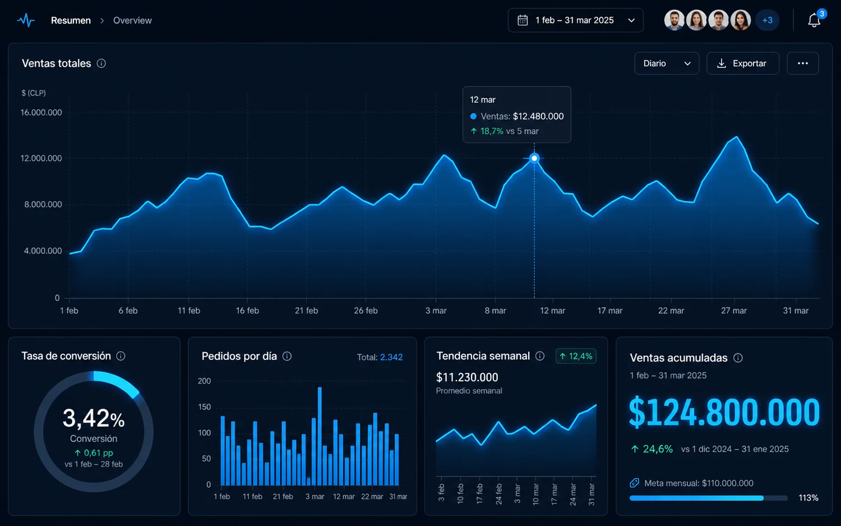Show the +3 additional members
This screenshot has height=526, width=841.
click(x=767, y=20)
